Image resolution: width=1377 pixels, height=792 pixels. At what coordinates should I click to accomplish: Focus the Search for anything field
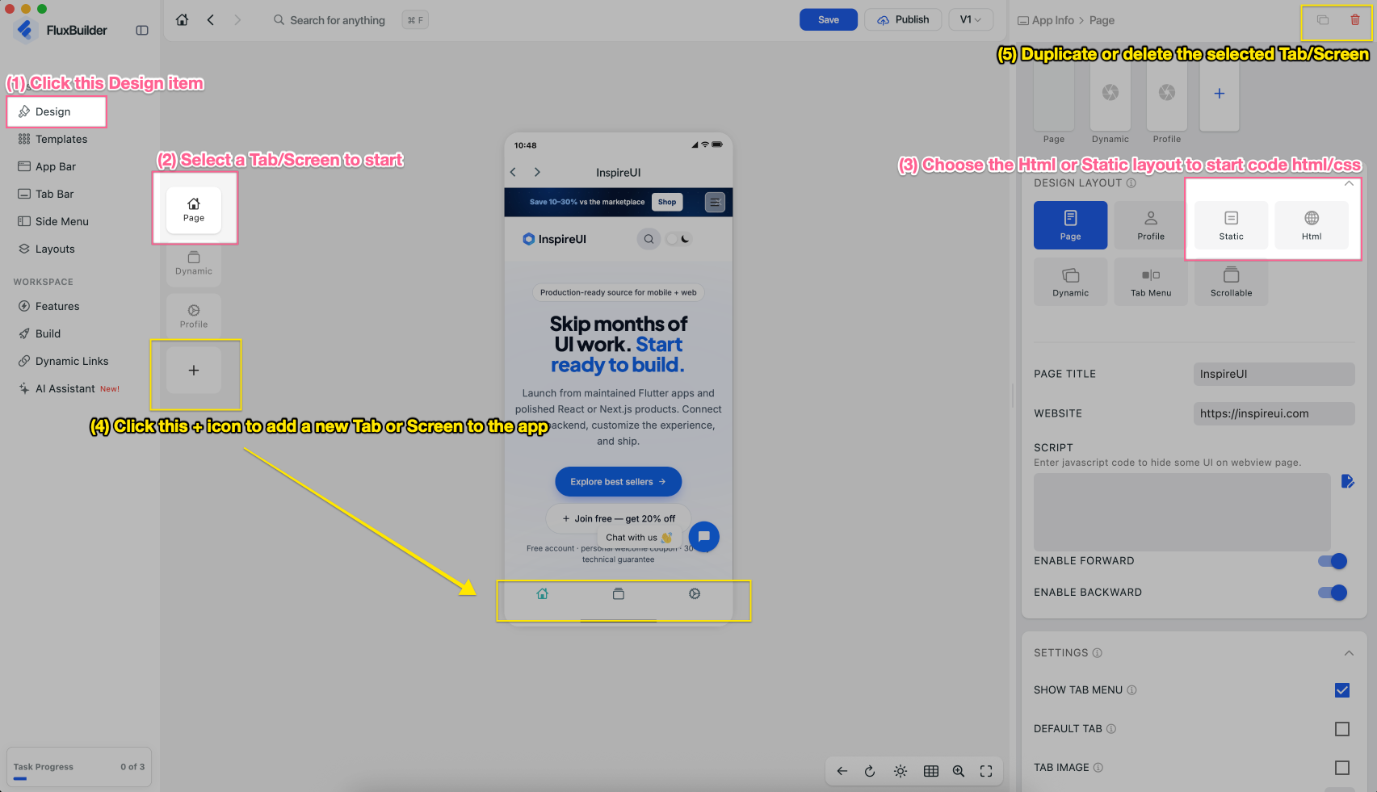(338, 20)
